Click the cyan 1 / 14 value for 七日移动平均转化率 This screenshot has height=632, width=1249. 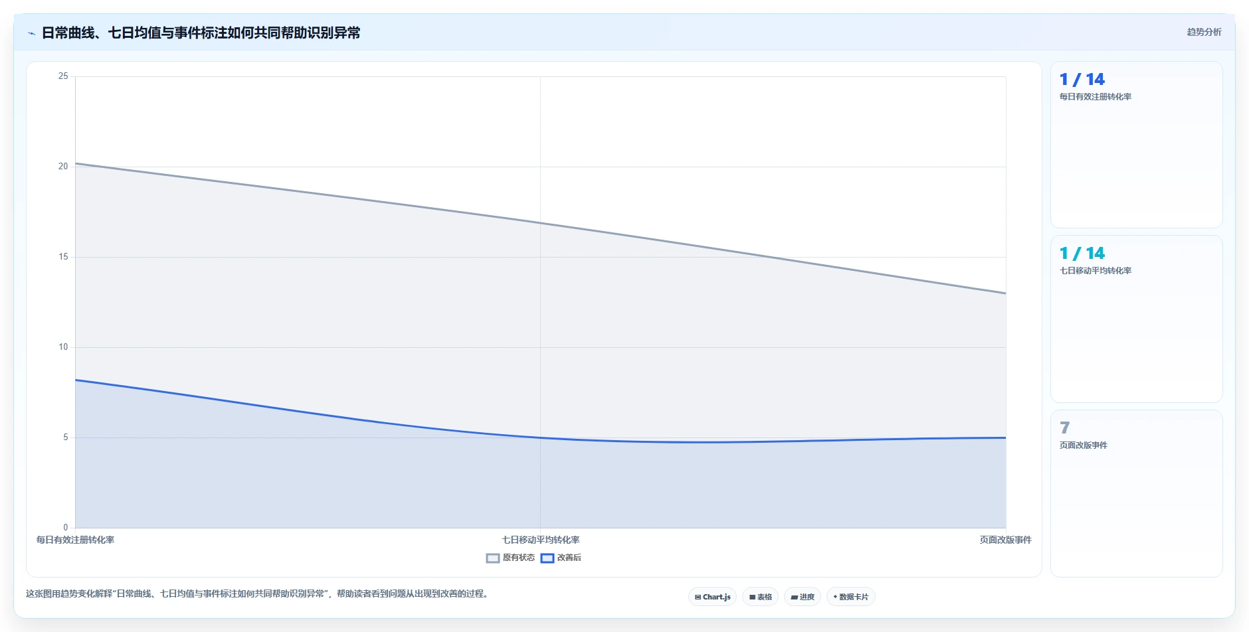point(1082,253)
